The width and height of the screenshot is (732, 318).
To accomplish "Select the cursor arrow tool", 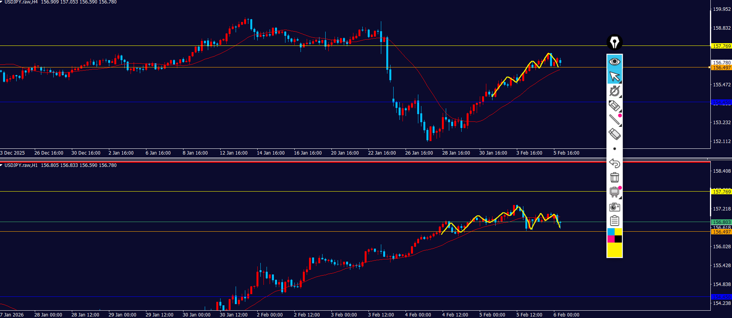I will 614,77.
